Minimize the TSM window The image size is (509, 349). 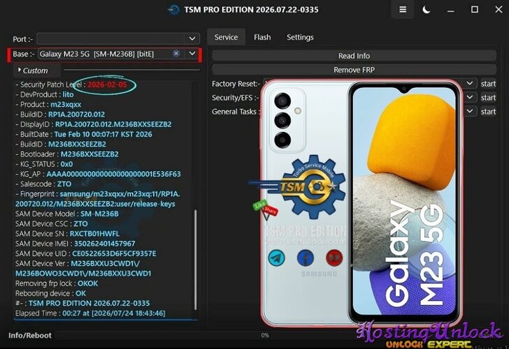coord(450,10)
